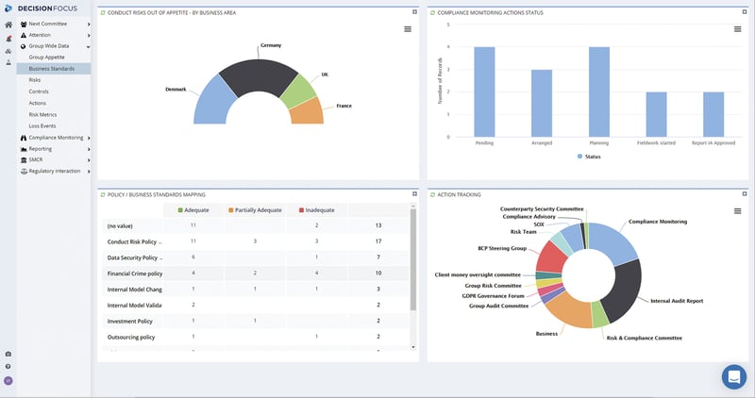The height and width of the screenshot is (398, 755).
Task: Open the Conduct Risk Policy row
Action: pyautogui.click(x=255, y=241)
